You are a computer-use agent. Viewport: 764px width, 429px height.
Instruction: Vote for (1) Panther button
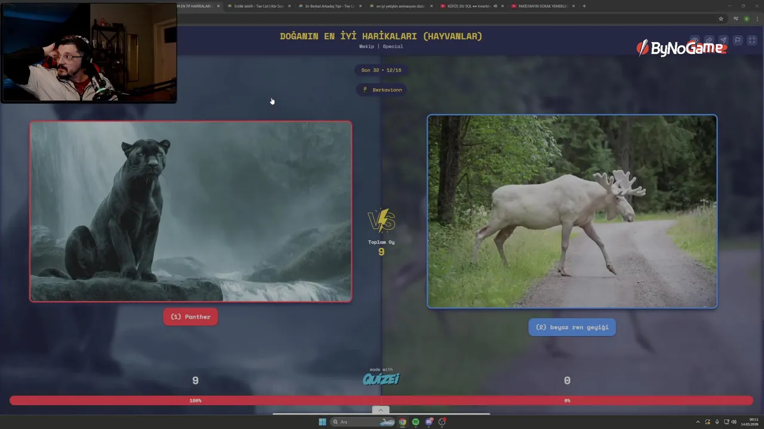coord(190,317)
